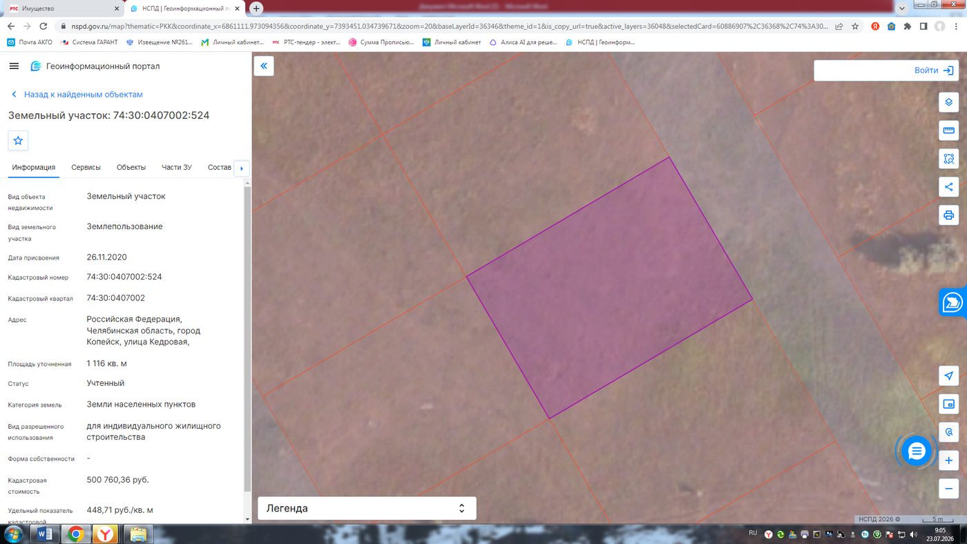The image size is (967, 544).
Task: Switch to the Сервисы tab
Action: (x=86, y=167)
